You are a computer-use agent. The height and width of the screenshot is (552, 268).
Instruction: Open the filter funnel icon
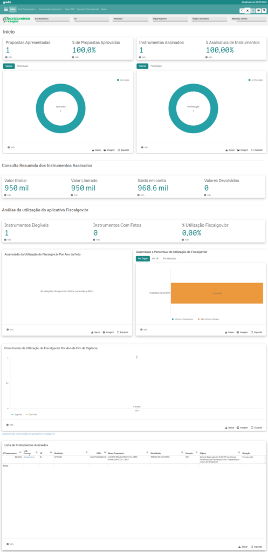[x=264, y=11]
